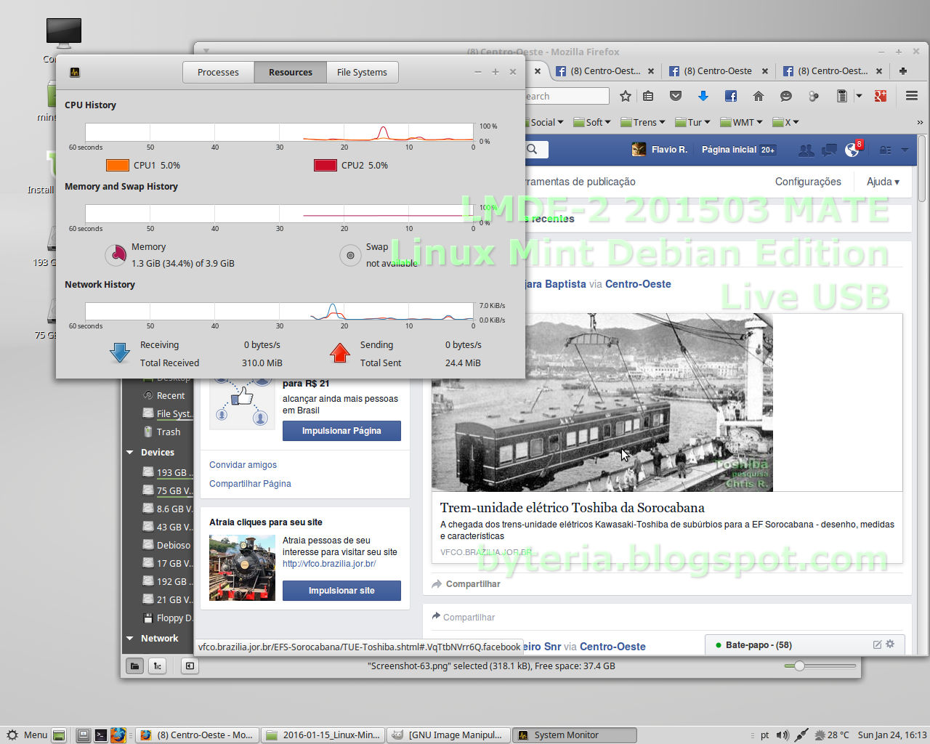Viewport: 930px width, 744px height.
Task: Switch to the File Systems tab
Action: pyautogui.click(x=362, y=72)
